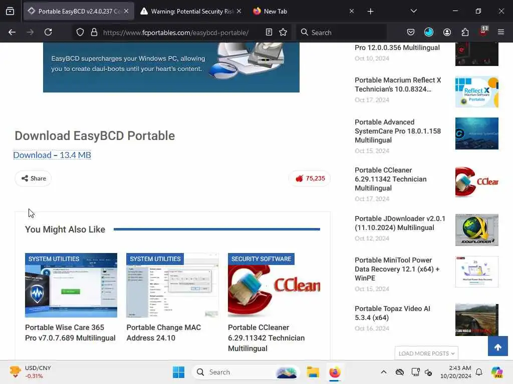The width and height of the screenshot is (513, 384).
Task: Expand the list all tabs dropdown
Action: [414, 11]
